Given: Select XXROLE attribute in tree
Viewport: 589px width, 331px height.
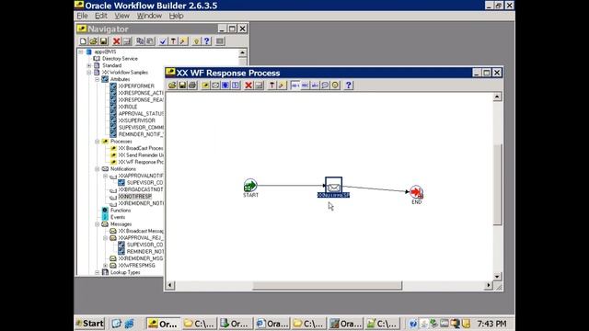Looking at the screenshot, I should coord(128,107).
